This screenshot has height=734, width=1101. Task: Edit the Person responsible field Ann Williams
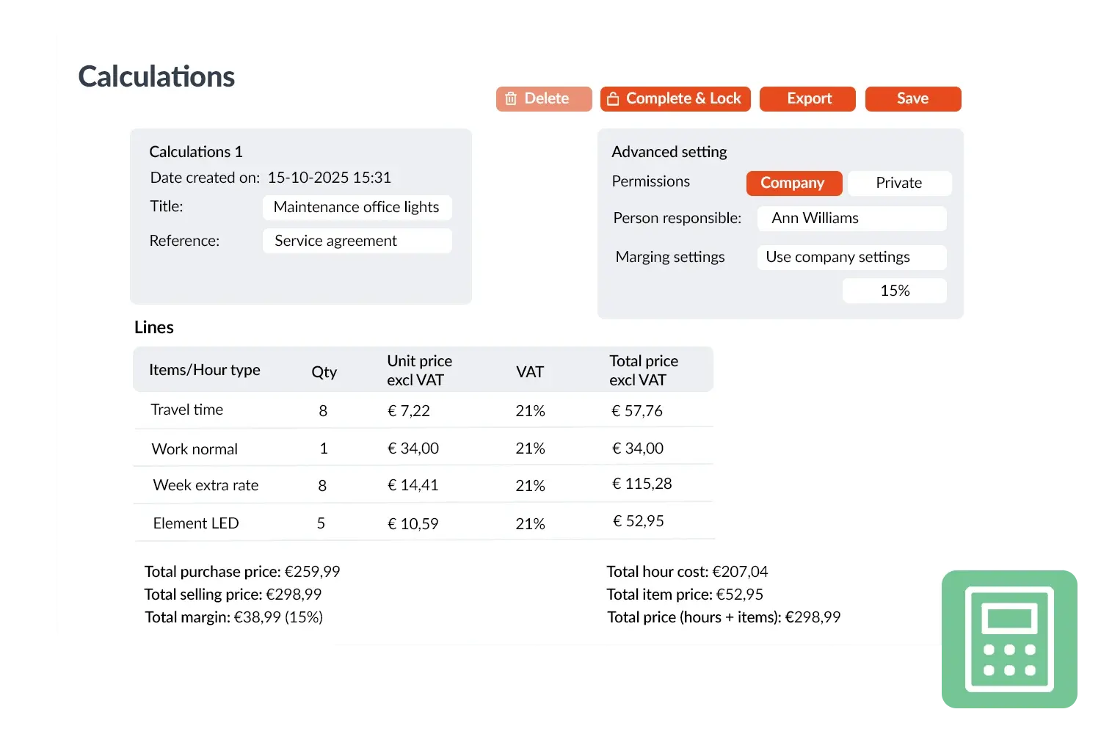[x=851, y=218]
